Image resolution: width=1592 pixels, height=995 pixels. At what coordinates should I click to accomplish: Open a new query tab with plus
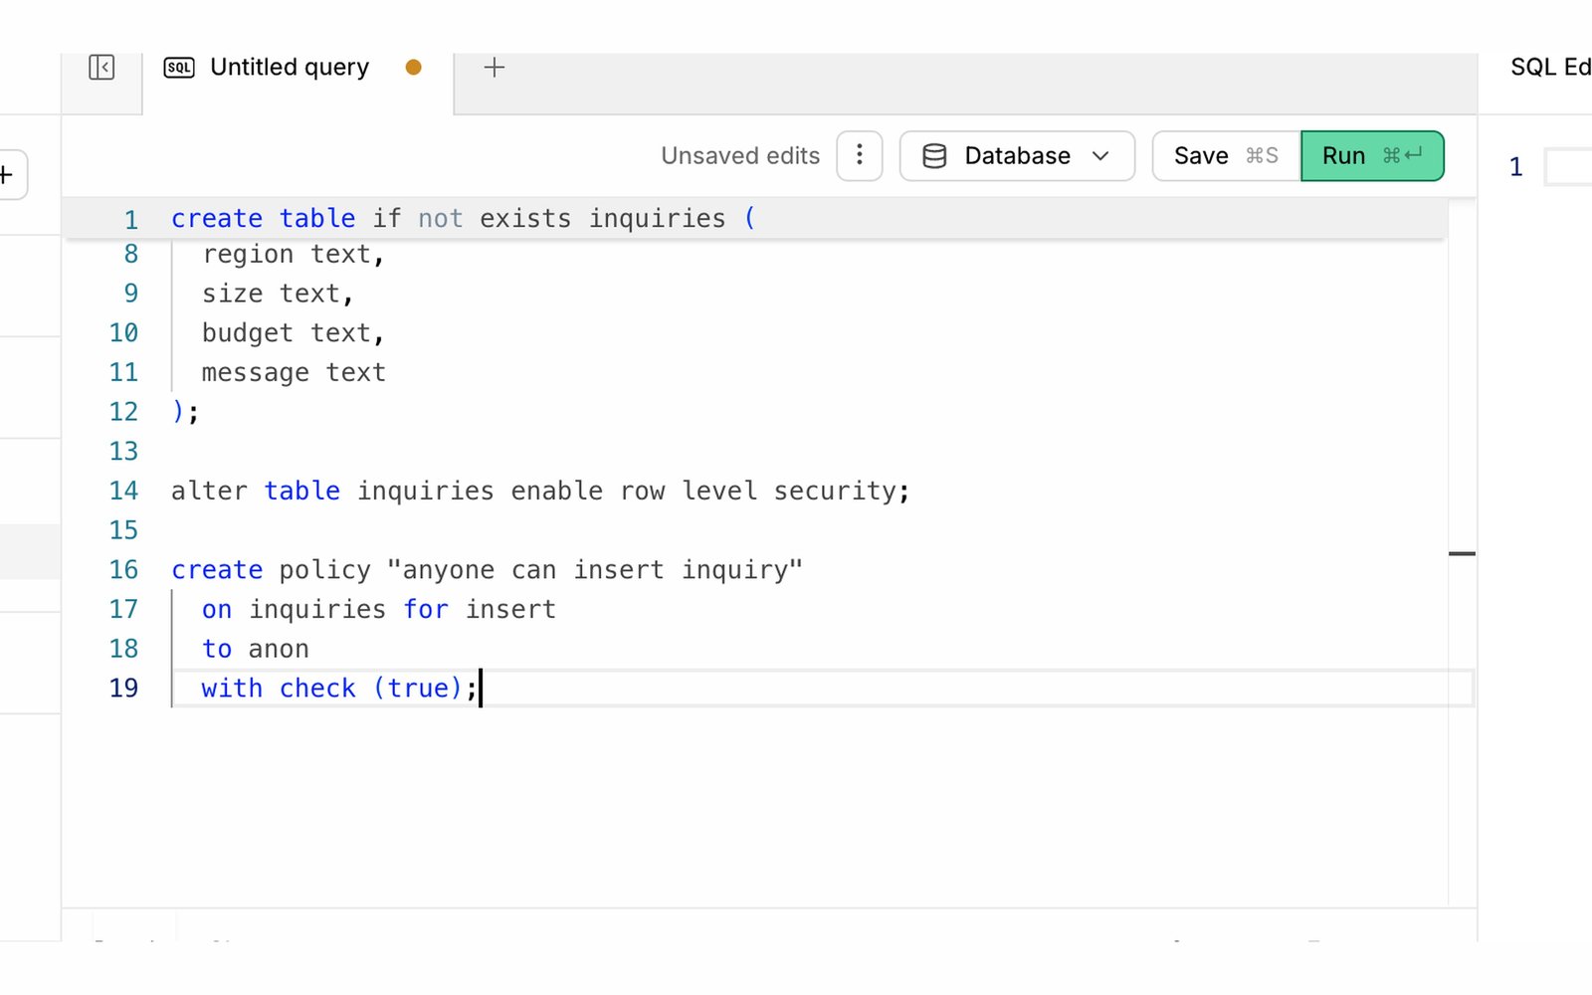[x=494, y=67]
